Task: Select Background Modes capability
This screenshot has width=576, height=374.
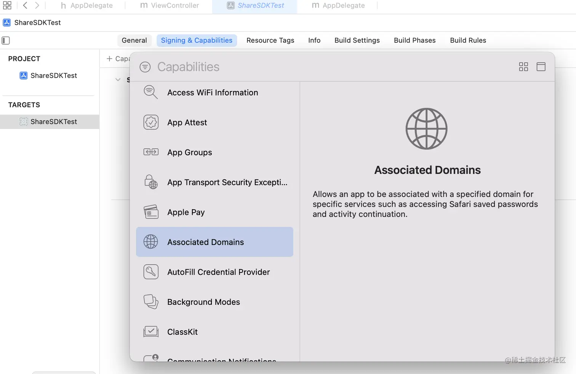Action: point(215,302)
